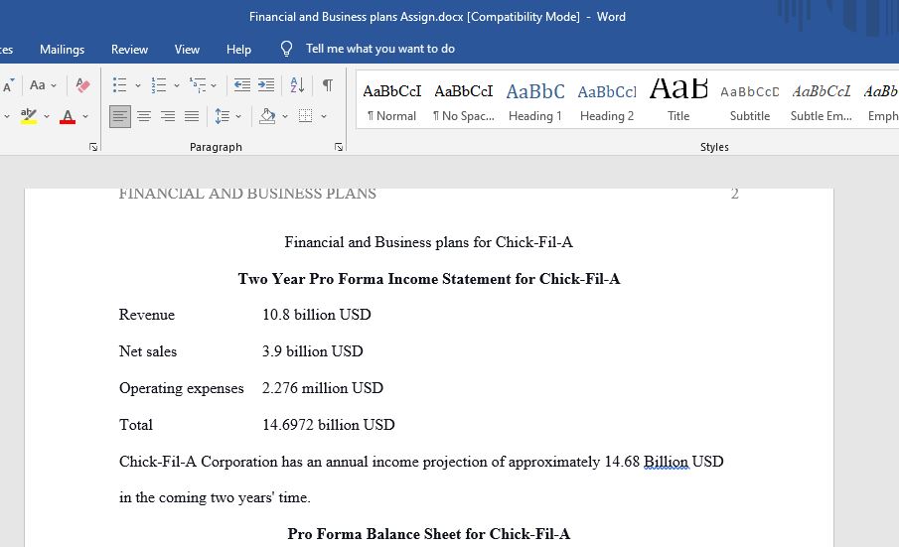Open the View ribbon tab
The width and height of the screenshot is (899, 547).
coord(187,50)
